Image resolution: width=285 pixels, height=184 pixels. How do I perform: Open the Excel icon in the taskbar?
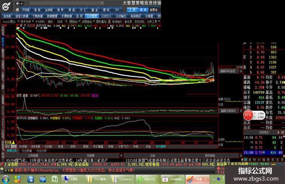tap(55, 179)
